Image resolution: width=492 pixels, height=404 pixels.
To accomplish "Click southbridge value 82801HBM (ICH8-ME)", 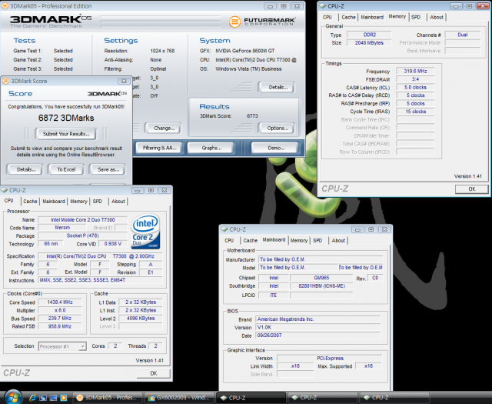I will pyautogui.click(x=321, y=286).
